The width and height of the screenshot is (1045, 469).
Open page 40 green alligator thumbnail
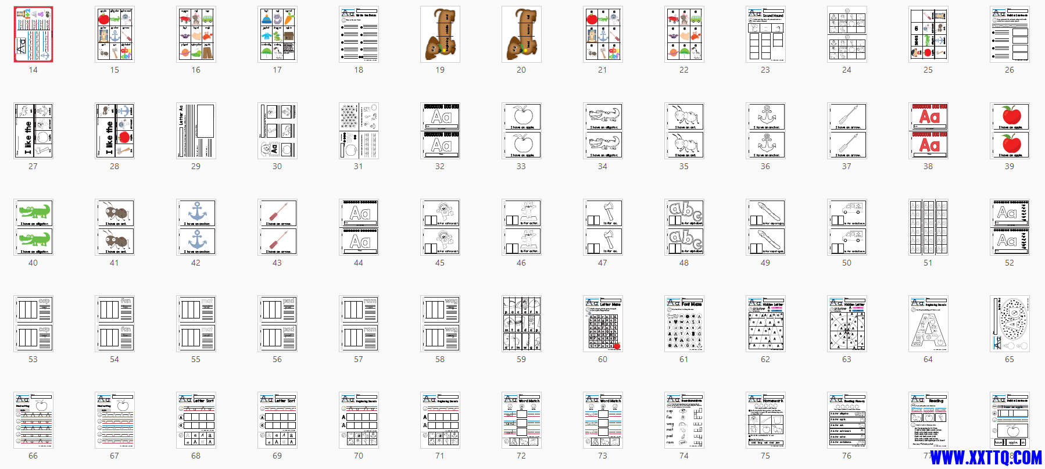click(33, 227)
